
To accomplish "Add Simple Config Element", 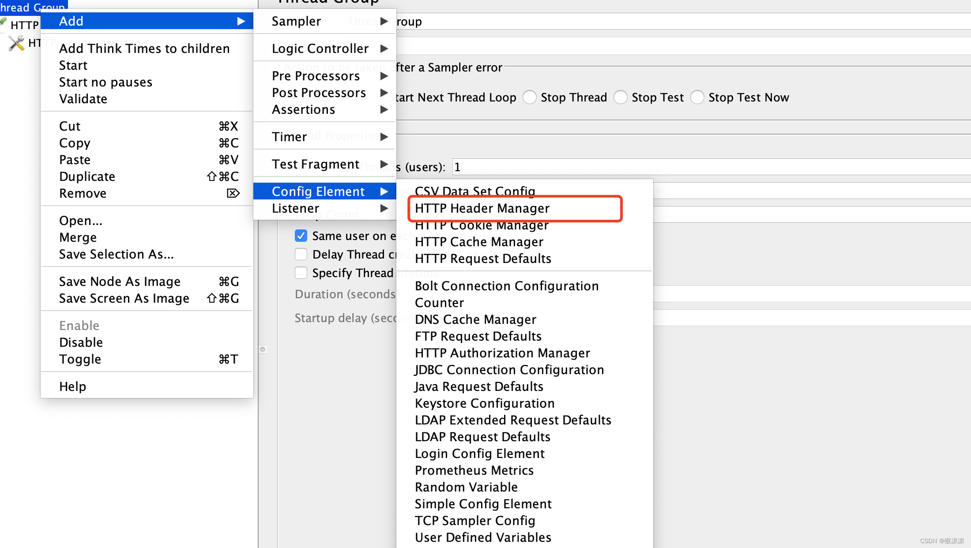I will (525, 504).
